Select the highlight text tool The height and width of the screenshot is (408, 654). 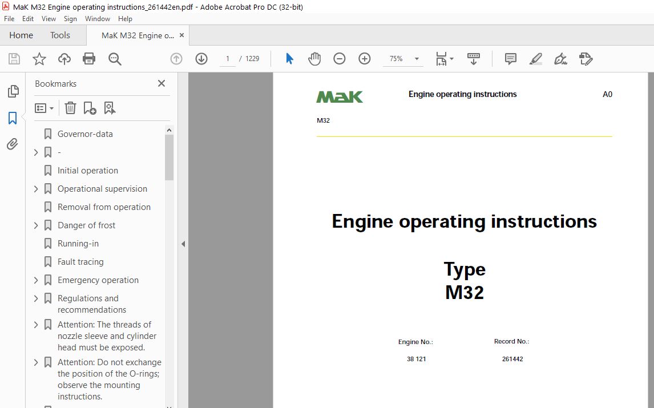(x=535, y=59)
